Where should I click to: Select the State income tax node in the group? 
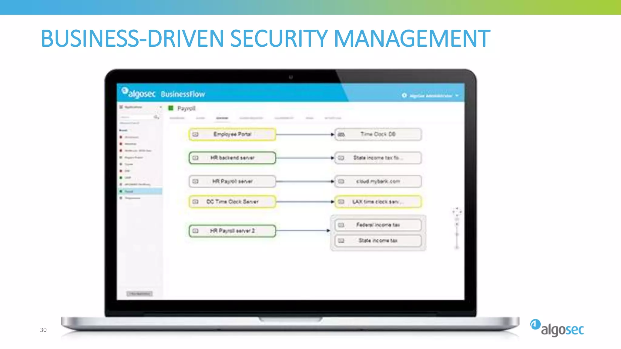378,241
